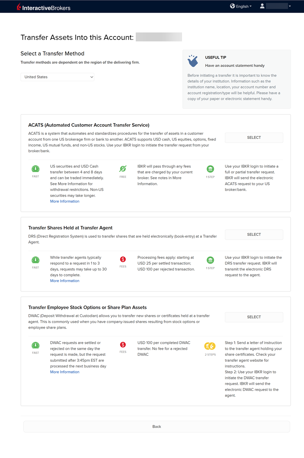Open More Information link under ACATS

tap(65, 201)
